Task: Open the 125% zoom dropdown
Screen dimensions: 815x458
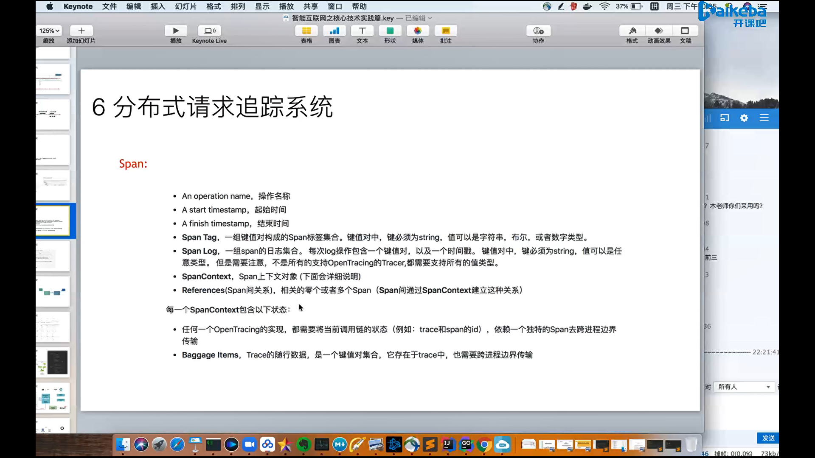Action: tap(49, 31)
